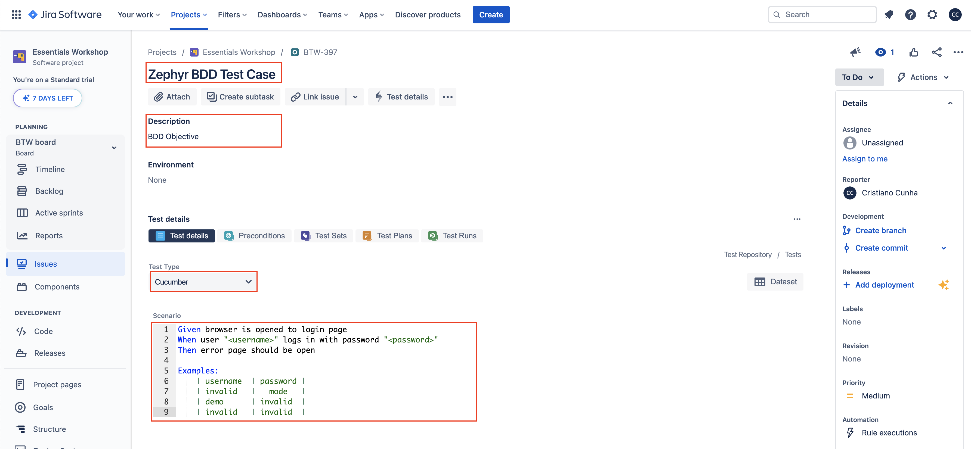This screenshot has width=971, height=449.
Task: Open the Filters menu
Action: tap(232, 15)
